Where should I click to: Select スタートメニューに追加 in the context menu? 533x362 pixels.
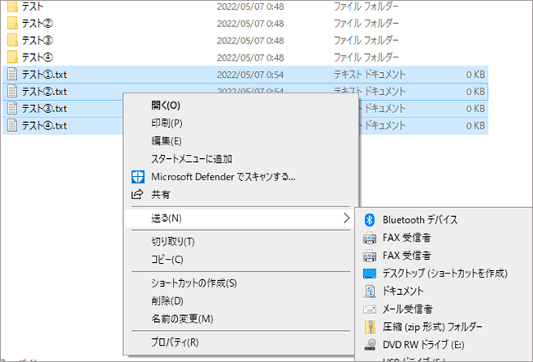click(192, 159)
